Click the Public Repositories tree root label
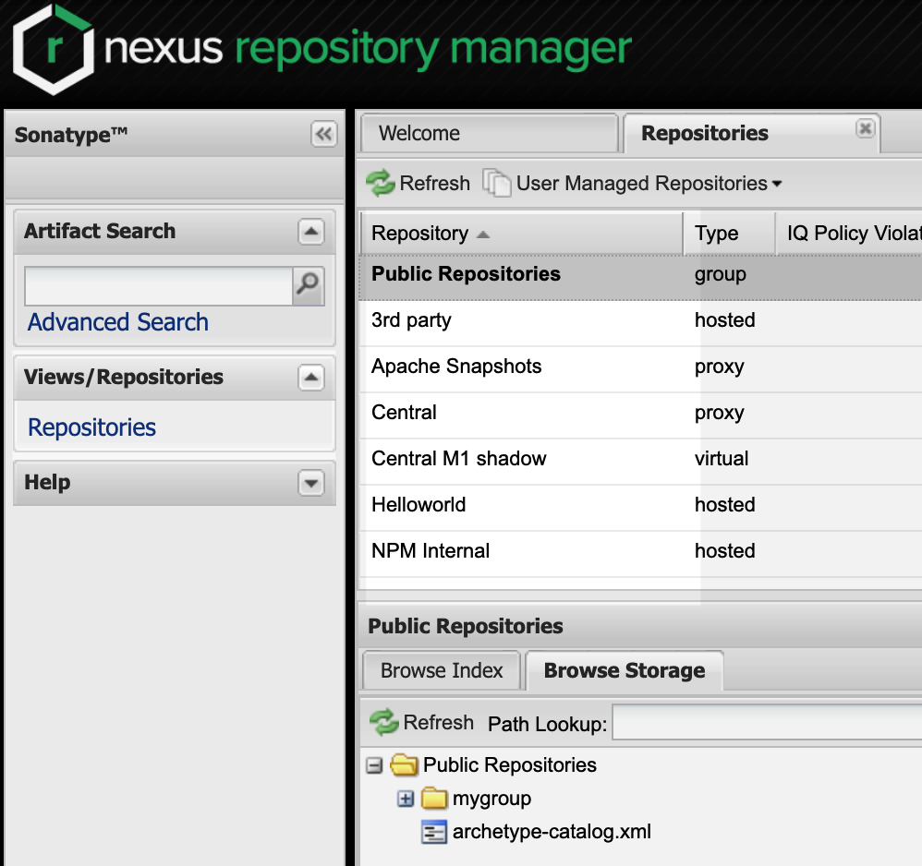This screenshot has height=866, width=922. tap(510, 765)
